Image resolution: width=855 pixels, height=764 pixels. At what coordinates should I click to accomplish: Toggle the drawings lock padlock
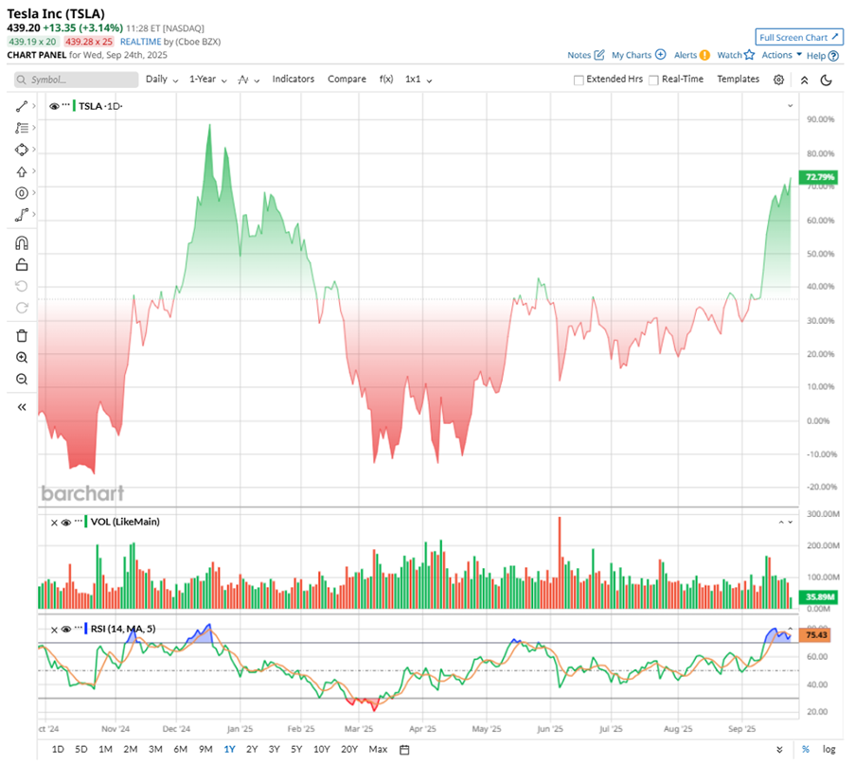[21, 264]
